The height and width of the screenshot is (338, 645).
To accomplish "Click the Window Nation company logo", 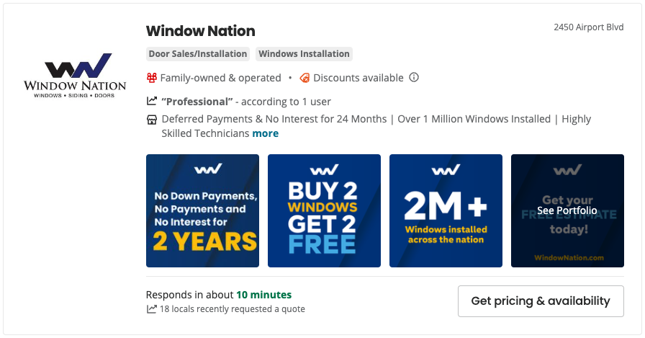I will click(75, 76).
